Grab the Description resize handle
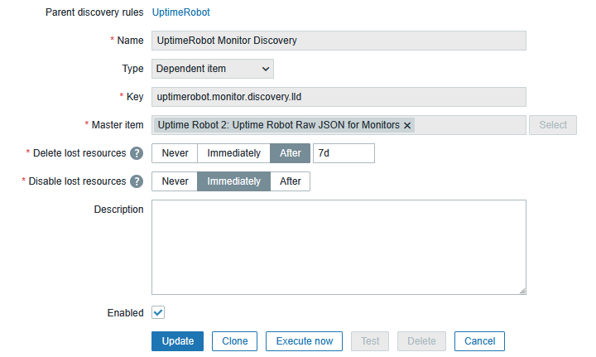Image resolution: width=596 pixels, height=357 pixels. (522, 290)
